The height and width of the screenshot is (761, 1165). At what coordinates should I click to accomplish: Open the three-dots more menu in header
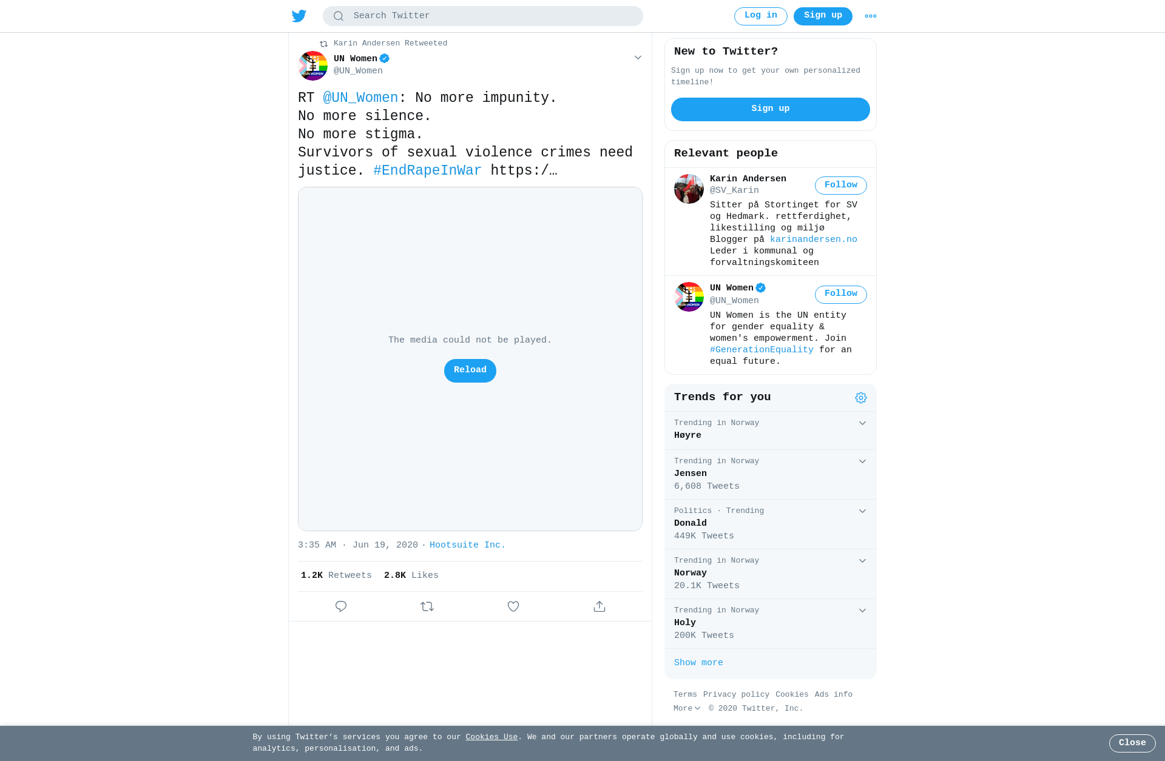point(871,16)
